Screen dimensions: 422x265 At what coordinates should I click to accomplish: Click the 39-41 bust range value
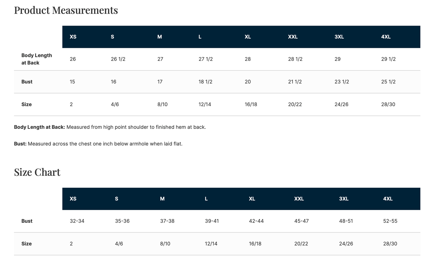[x=212, y=221]
